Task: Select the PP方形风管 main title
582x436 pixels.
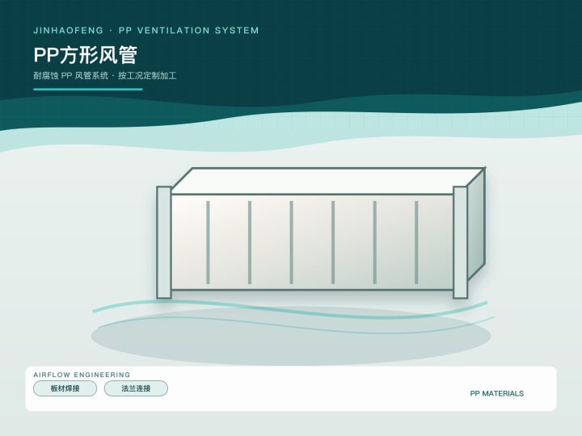Action: [86, 55]
